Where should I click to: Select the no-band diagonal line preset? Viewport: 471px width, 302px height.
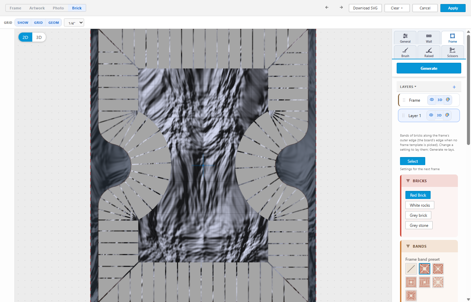[411, 269]
